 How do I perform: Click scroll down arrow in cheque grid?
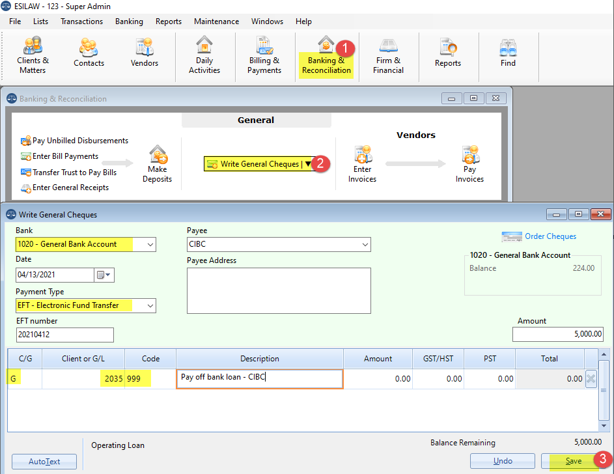[x=604, y=426]
